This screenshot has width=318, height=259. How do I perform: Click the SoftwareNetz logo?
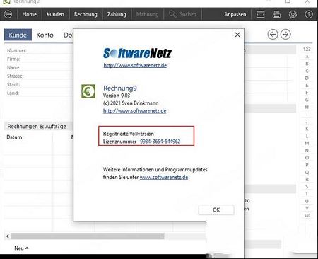pos(137,53)
